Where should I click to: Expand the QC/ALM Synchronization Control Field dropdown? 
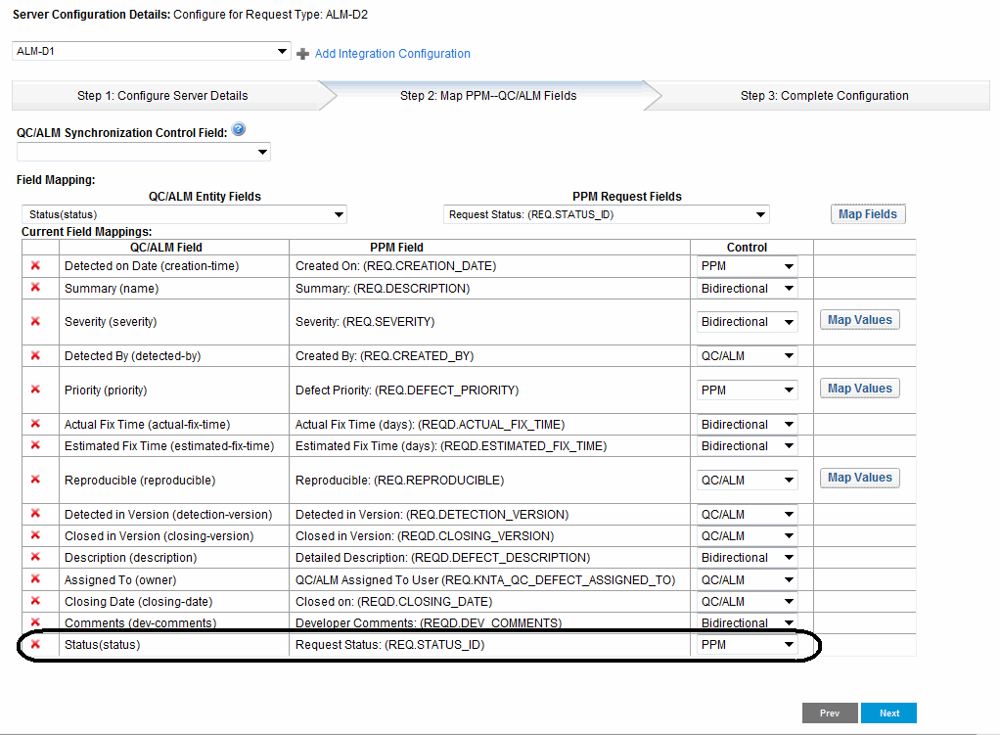pos(144,152)
